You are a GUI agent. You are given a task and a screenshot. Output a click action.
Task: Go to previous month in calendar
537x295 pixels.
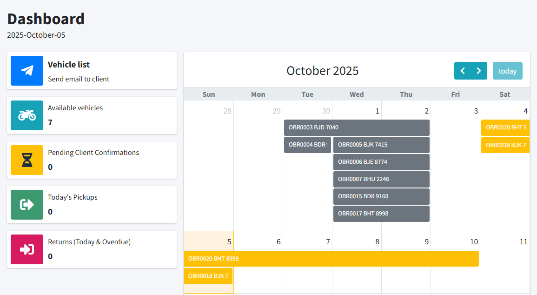pos(463,71)
